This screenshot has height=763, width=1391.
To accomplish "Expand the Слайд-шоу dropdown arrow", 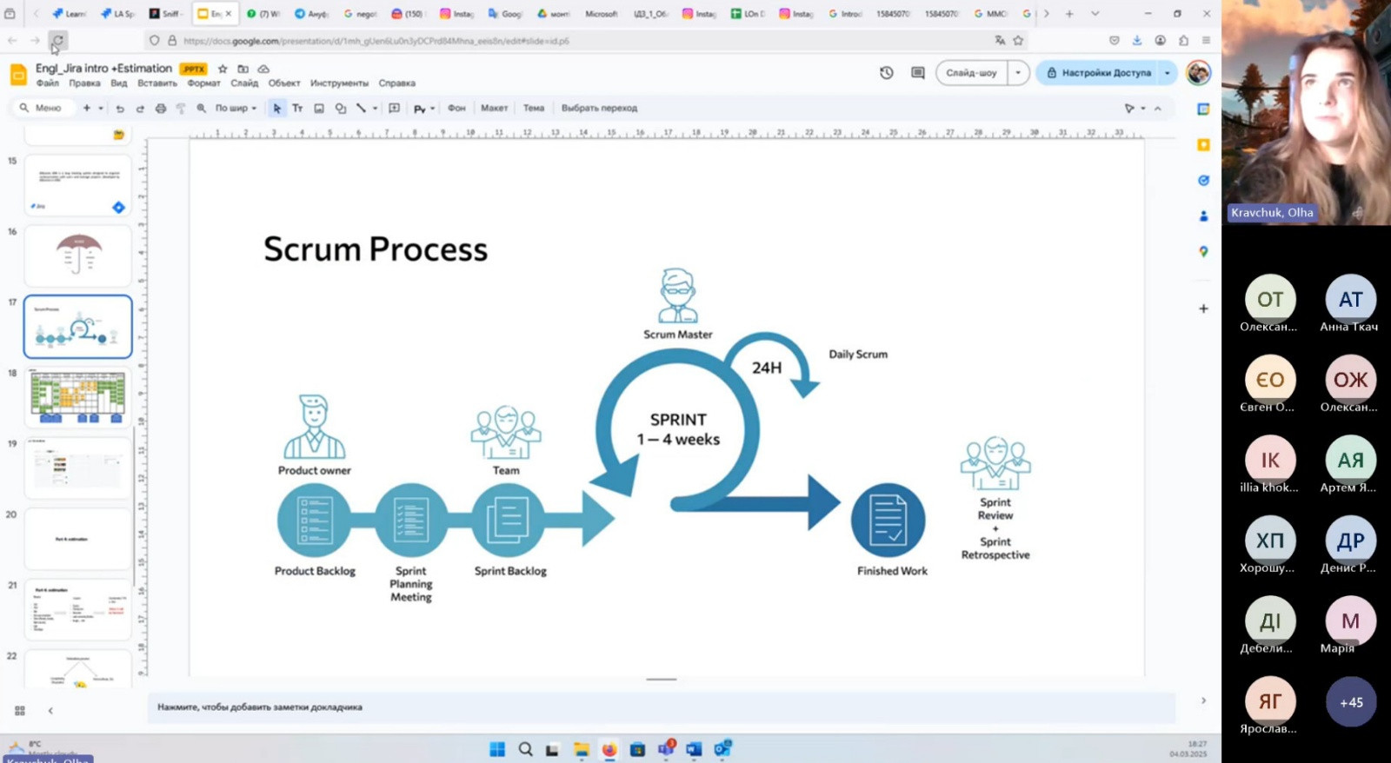I will [1018, 73].
